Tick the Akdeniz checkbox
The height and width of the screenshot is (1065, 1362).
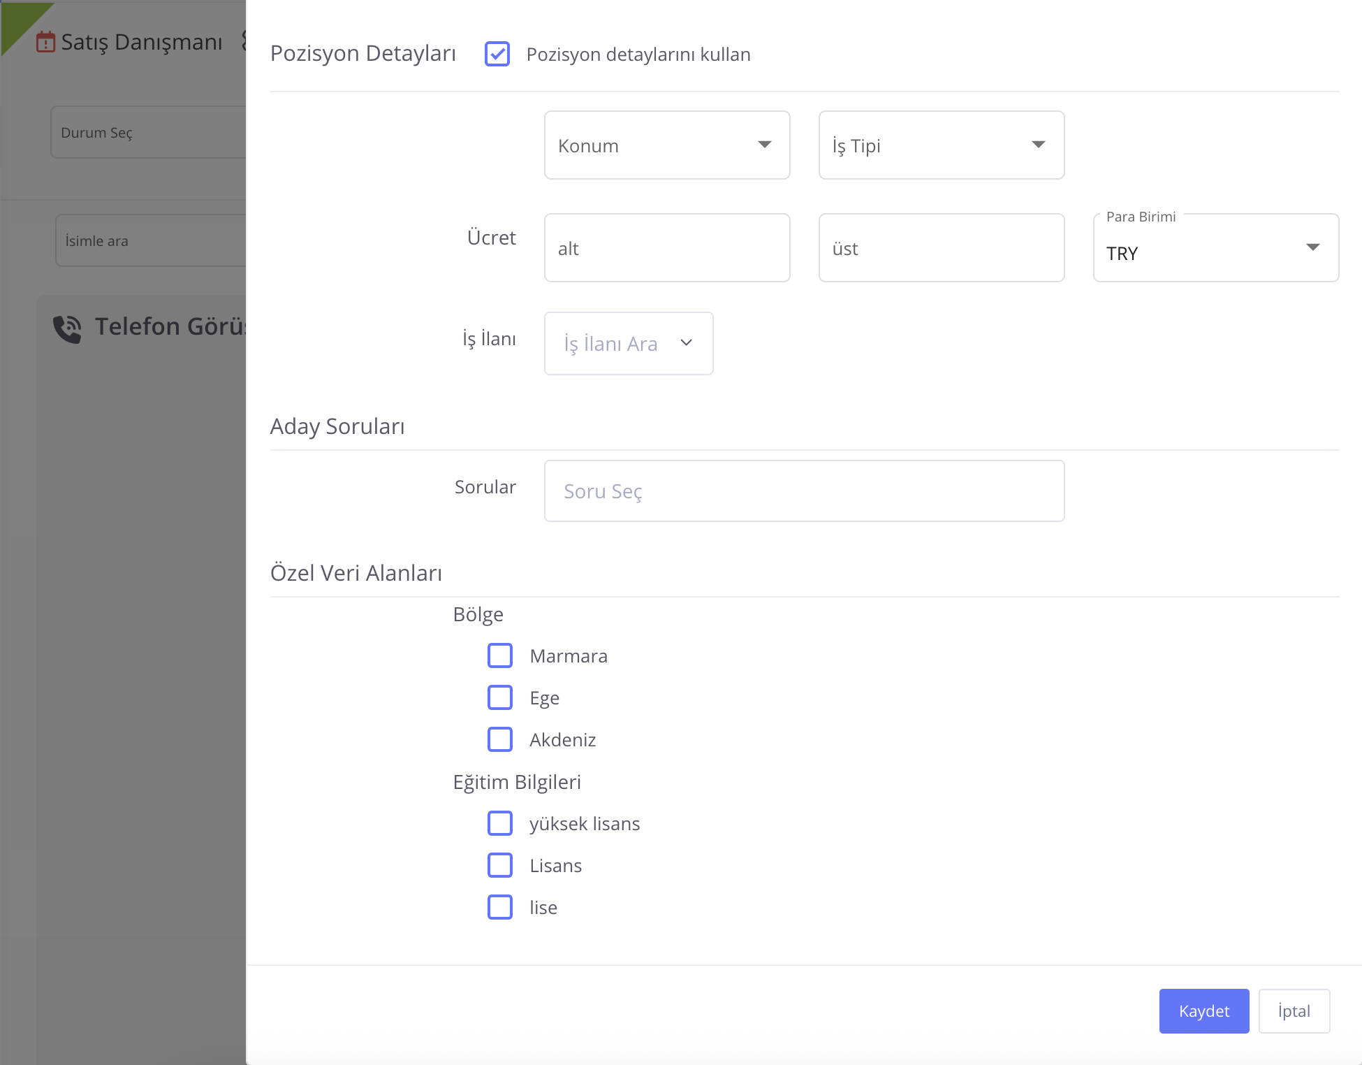click(x=500, y=739)
